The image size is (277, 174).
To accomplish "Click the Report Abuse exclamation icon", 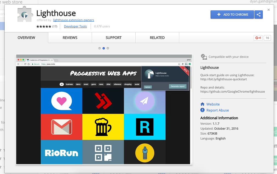I will (202, 110).
